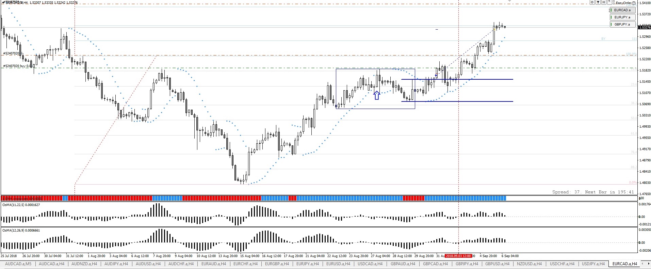Switch to the AUDCAD.a,M5 chart tab
The image size is (651, 269).
click(18, 264)
